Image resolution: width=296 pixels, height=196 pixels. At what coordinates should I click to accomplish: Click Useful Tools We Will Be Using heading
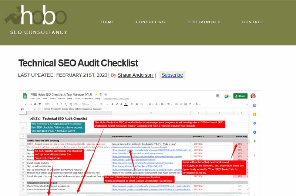pyautogui.click(x=43, y=141)
